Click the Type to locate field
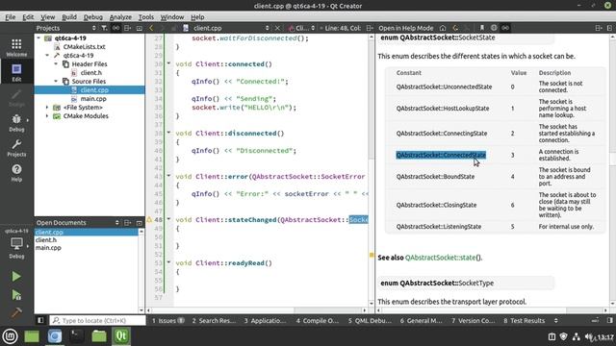Image resolution: width=616 pixels, height=346 pixels. (98, 320)
